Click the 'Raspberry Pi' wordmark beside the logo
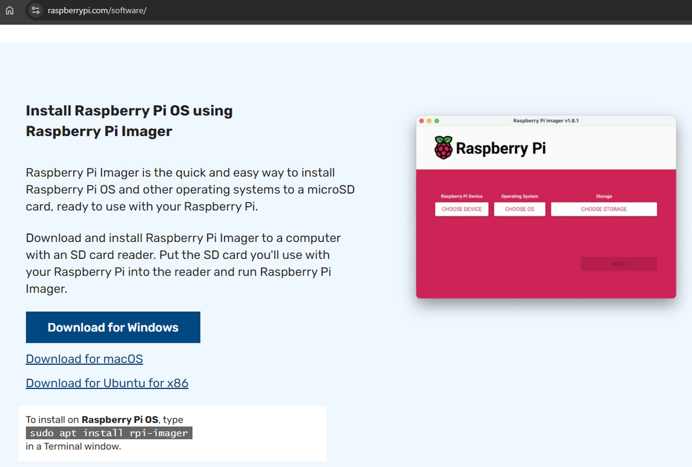692x467 pixels. (501, 148)
